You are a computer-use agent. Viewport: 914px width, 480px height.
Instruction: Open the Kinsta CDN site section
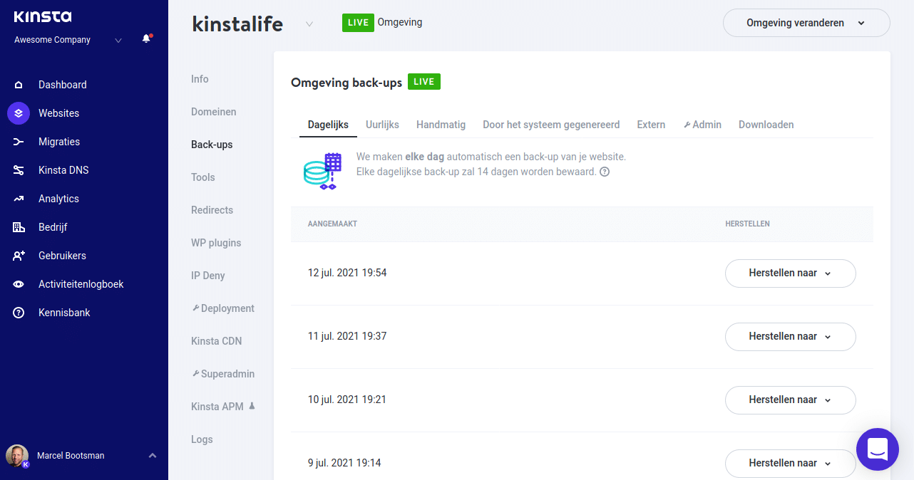[217, 341]
